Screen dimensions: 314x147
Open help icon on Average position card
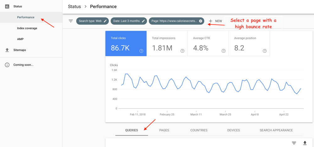tap(265, 51)
